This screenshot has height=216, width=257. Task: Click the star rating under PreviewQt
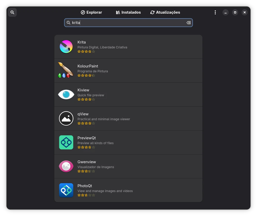pyautogui.click(x=86, y=147)
